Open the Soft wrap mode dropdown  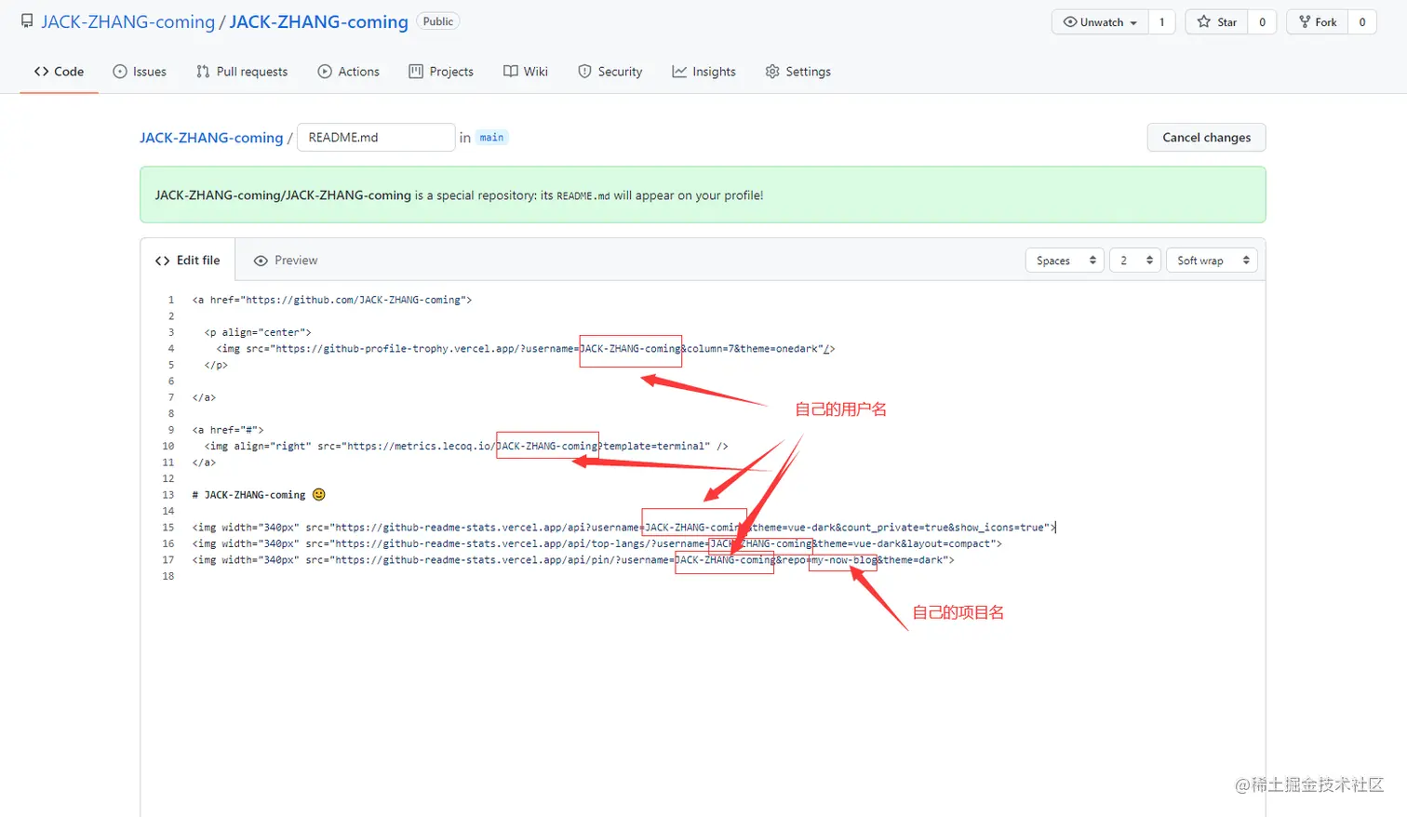[x=1212, y=261]
